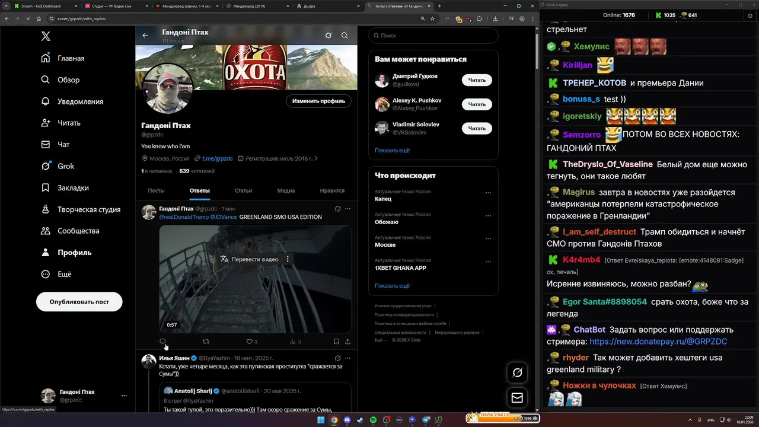Screen dimensions: 759x427
Task: Open Обзор search page in sidebar
Action: tap(60, 79)
